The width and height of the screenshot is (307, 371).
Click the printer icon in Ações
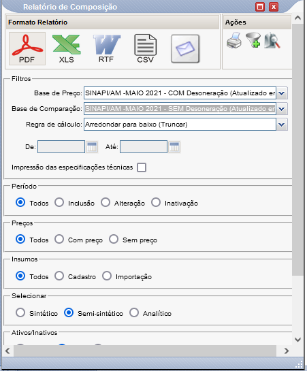click(x=234, y=40)
